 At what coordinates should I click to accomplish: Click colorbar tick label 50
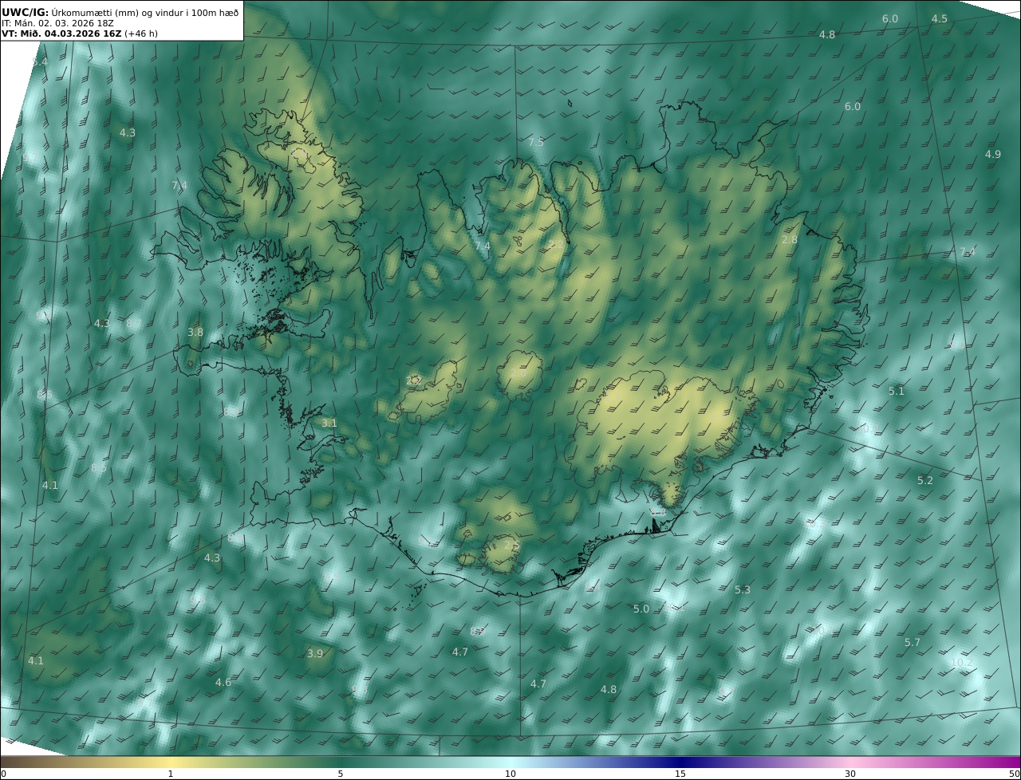pos(1014,774)
